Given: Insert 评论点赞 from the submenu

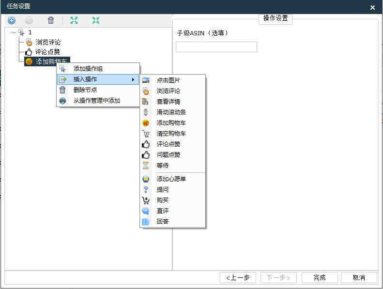Looking at the screenshot, I should (x=172, y=144).
